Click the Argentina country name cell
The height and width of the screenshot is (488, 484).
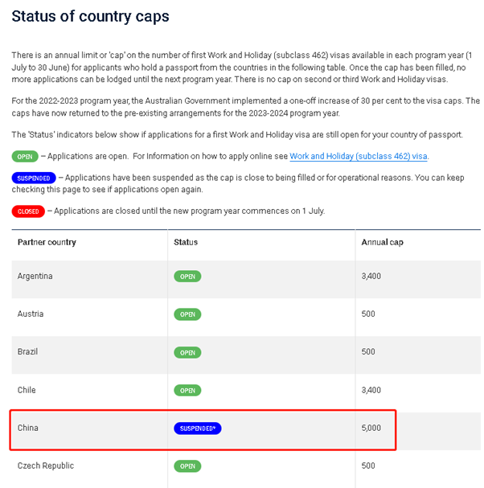(35, 277)
